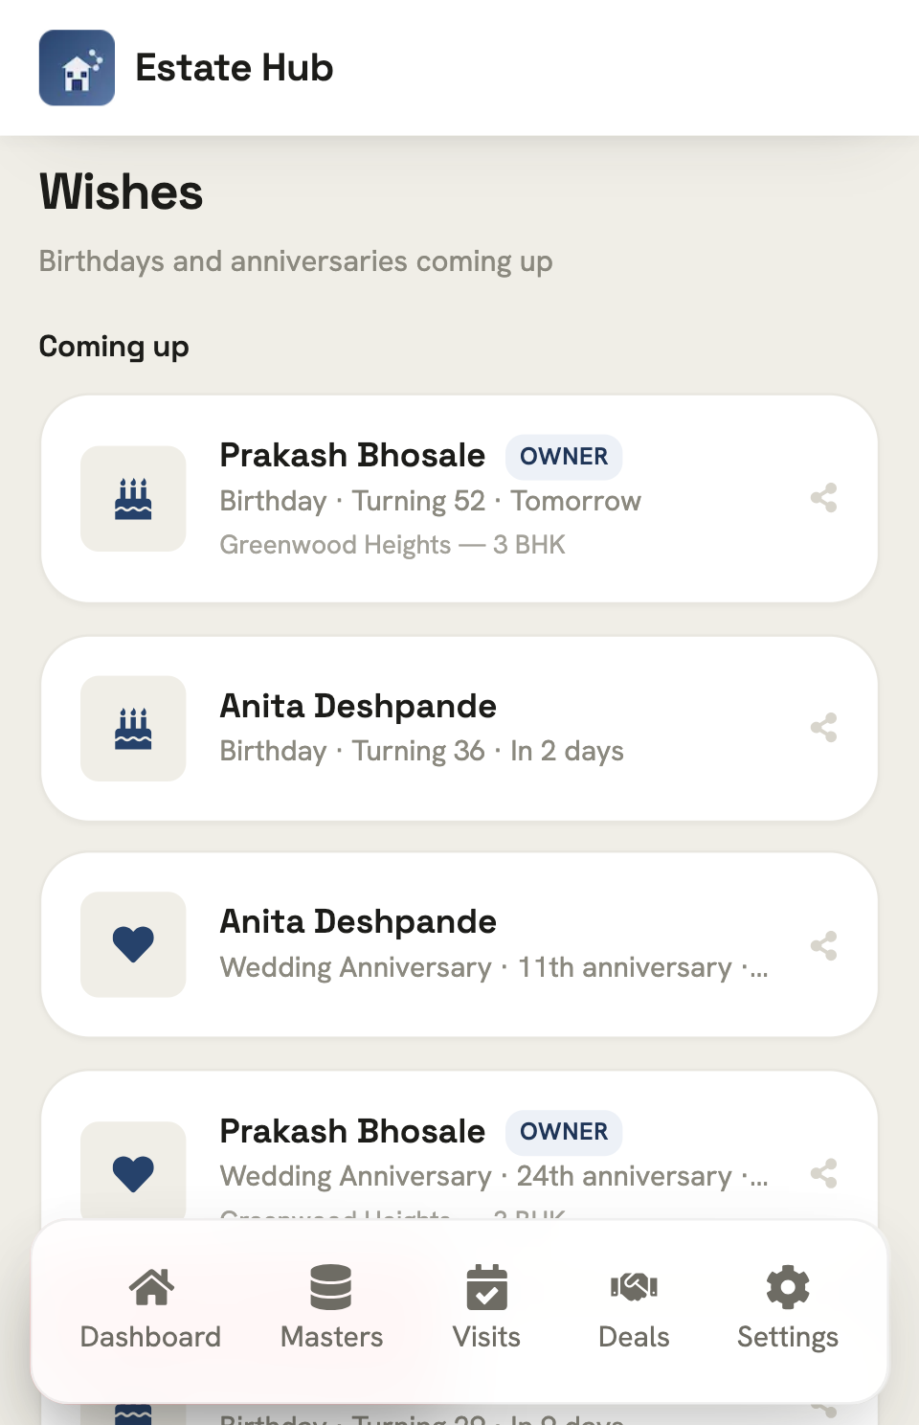Open Prakash Bhosale's birthday card
This screenshot has height=1425, width=919.
[x=459, y=499]
